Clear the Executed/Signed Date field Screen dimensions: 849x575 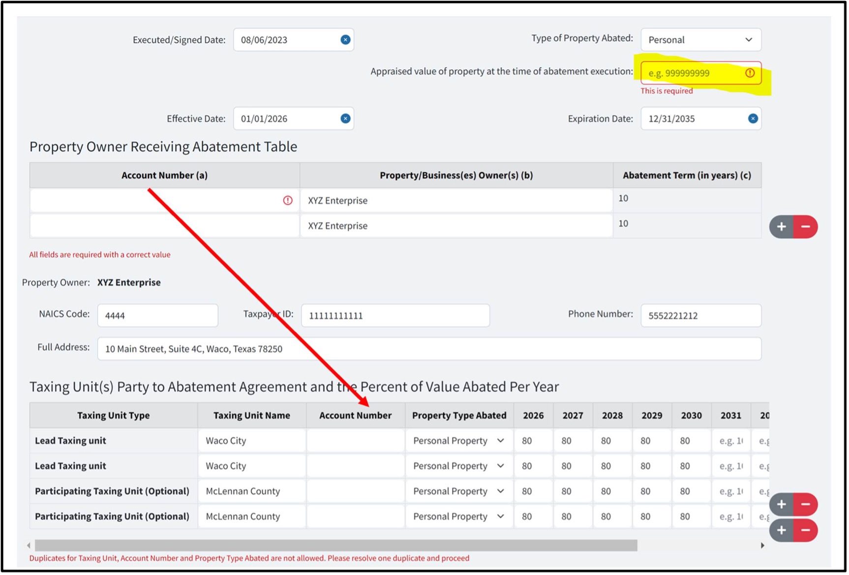click(345, 40)
